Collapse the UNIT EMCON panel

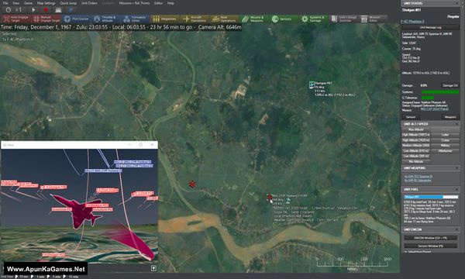pos(456,229)
